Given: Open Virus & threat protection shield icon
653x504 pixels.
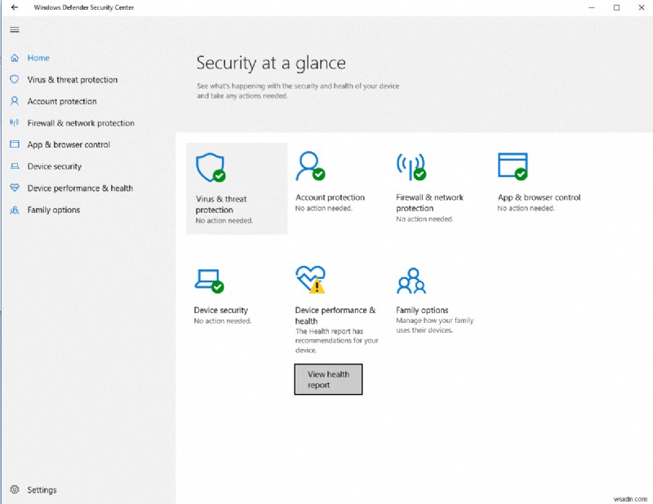Looking at the screenshot, I should tap(15, 79).
